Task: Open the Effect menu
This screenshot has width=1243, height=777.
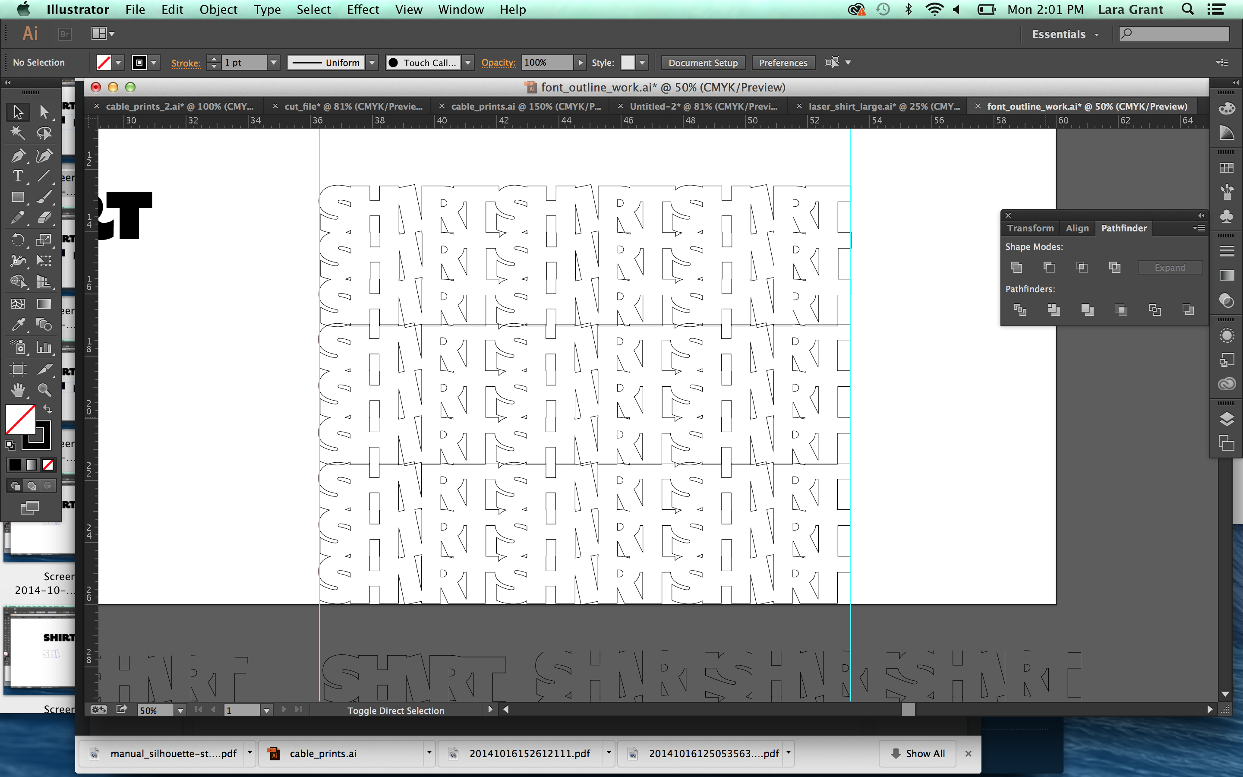Action: pos(363,10)
